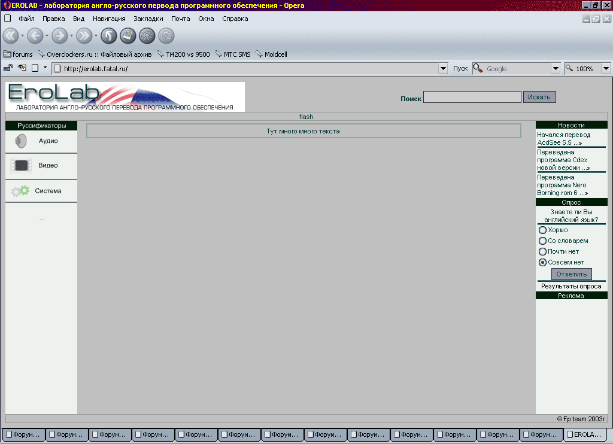Click the Audio speaker icon in sidebar
The width and height of the screenshot is (613, 444).
20,141
